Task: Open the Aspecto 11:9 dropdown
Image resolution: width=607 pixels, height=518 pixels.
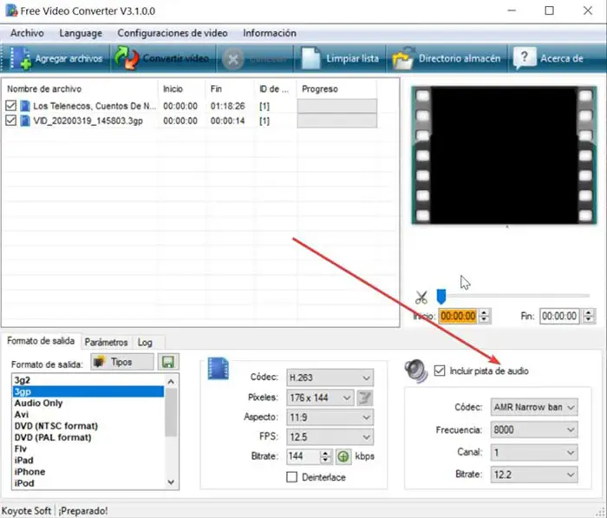Action: (330, 417)
